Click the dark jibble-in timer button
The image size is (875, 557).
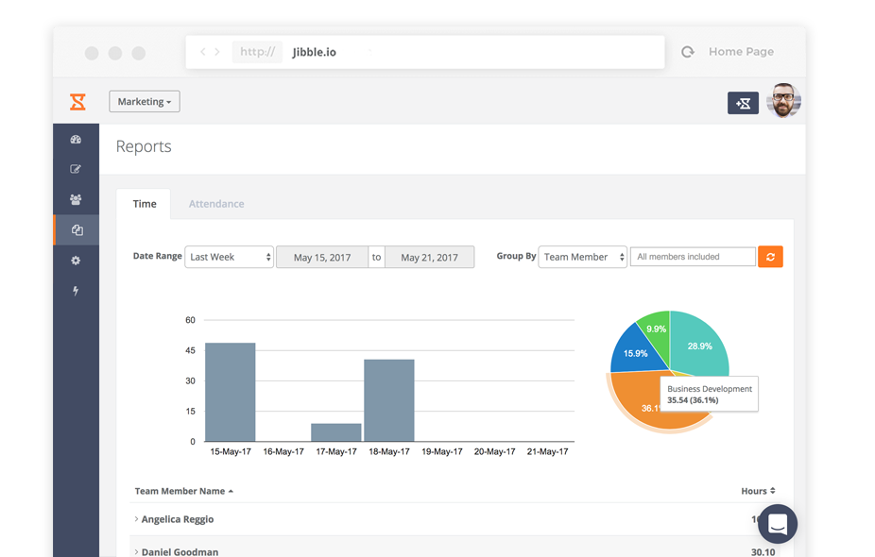743,103
